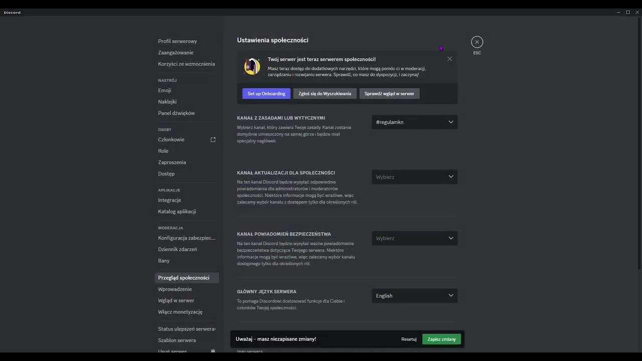Open Dostęp settings

click(x=187, y=173)
